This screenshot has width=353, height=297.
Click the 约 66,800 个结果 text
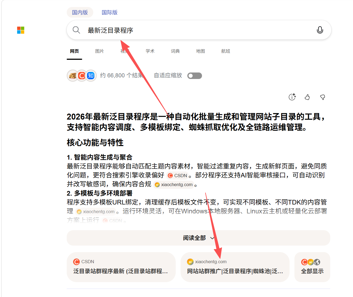[121, 75]
